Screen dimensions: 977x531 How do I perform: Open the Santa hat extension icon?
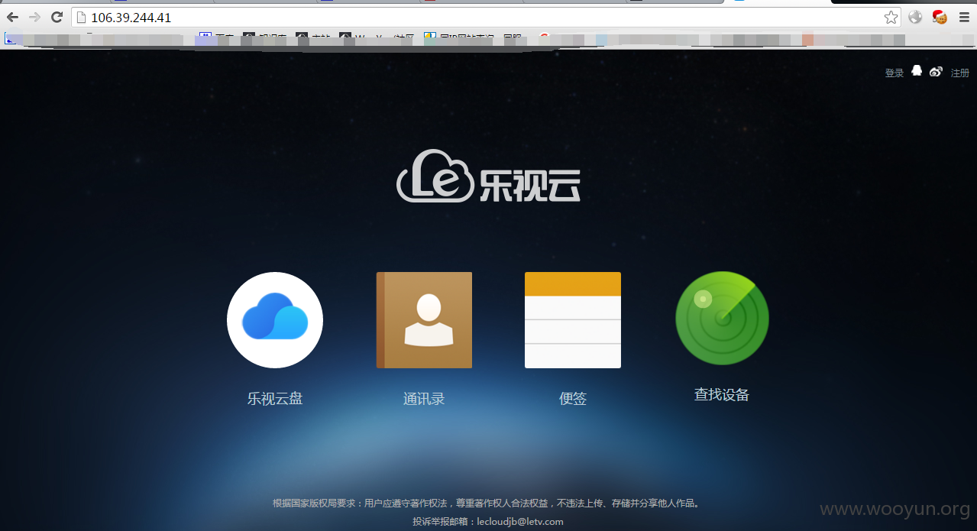tap(940, 17)
